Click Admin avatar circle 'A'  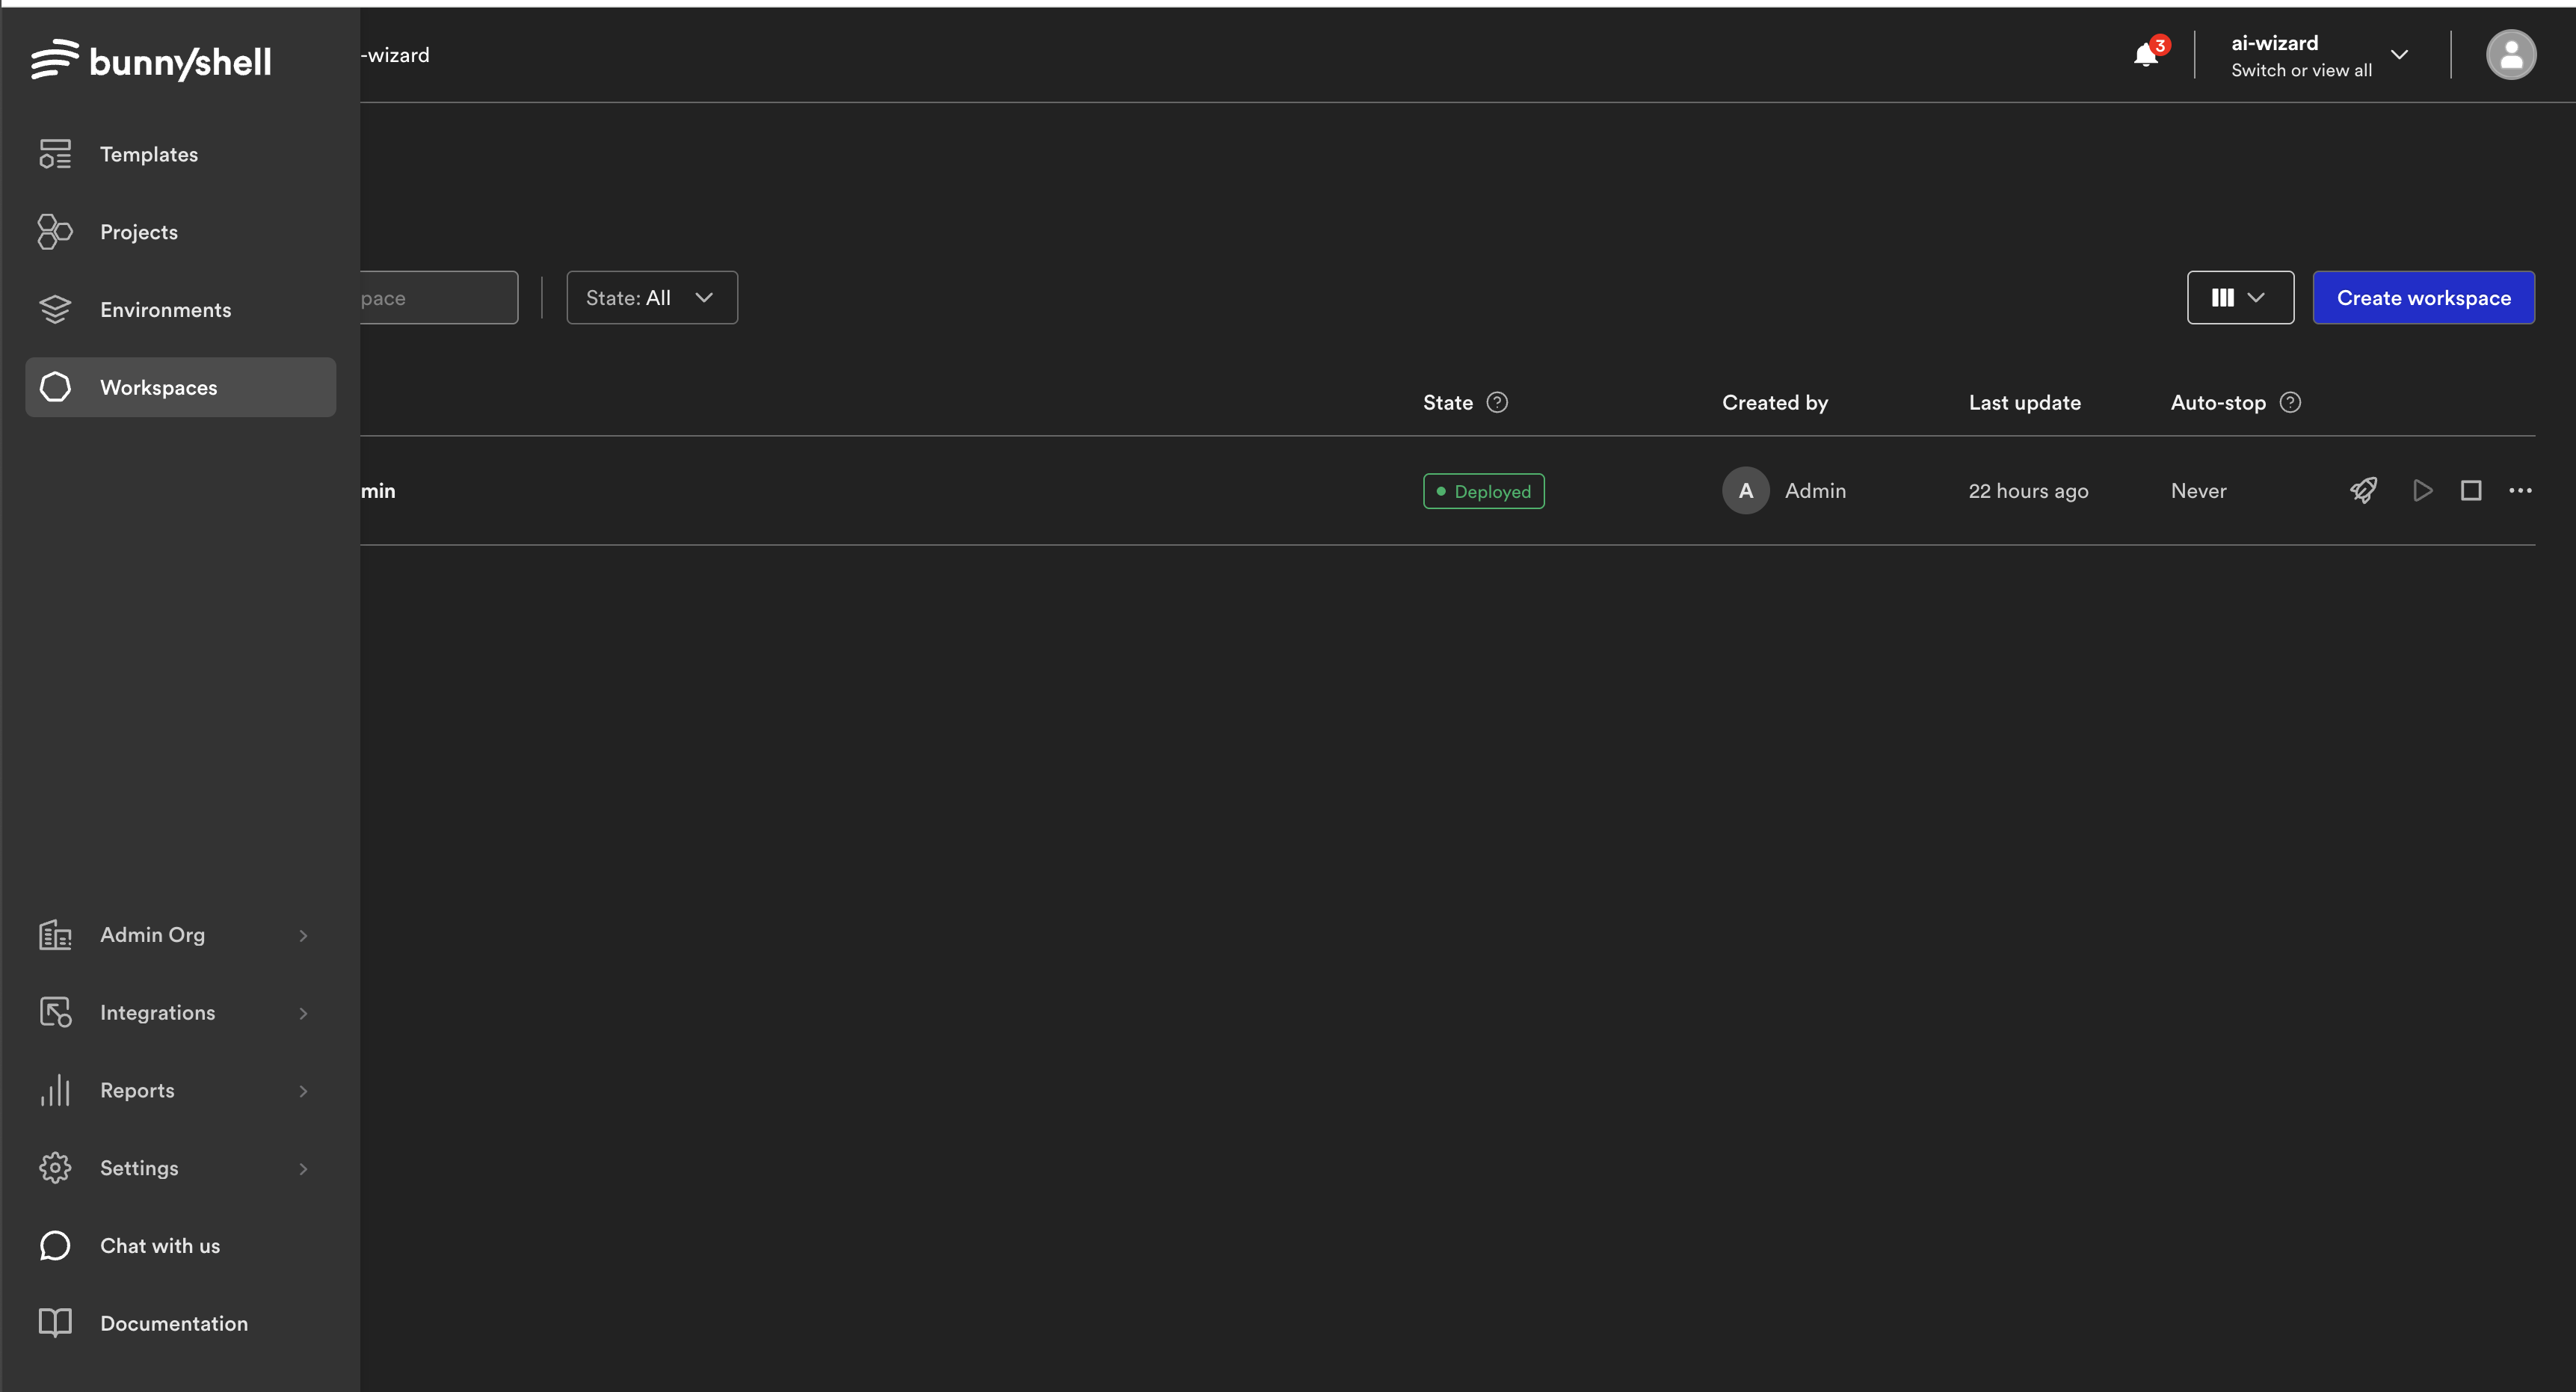[x=1745, y=490]
